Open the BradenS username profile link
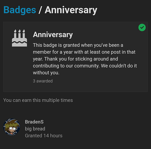This screenshot has height=149, width=151. 34,122
